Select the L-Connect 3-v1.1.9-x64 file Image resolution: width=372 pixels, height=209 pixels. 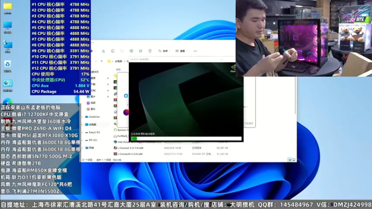[x=128, y=148]
